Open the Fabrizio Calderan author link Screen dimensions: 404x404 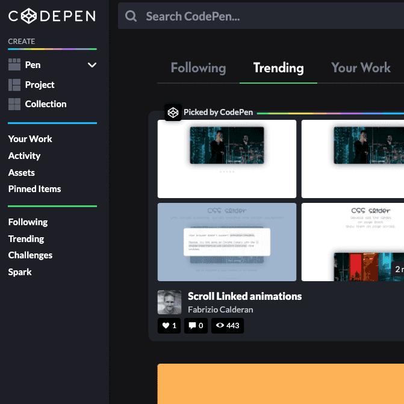[x=220, y=309]
